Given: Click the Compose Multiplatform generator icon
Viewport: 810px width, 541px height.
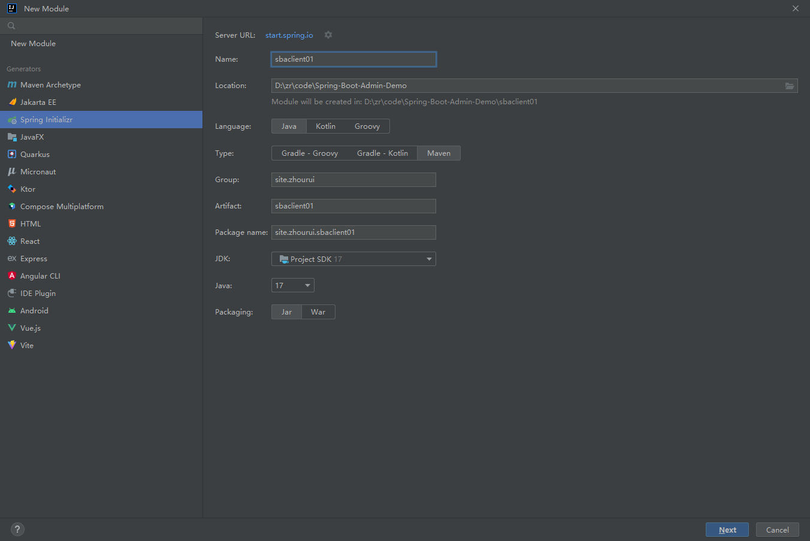Looking at the screenshot, I should [12, 206].
